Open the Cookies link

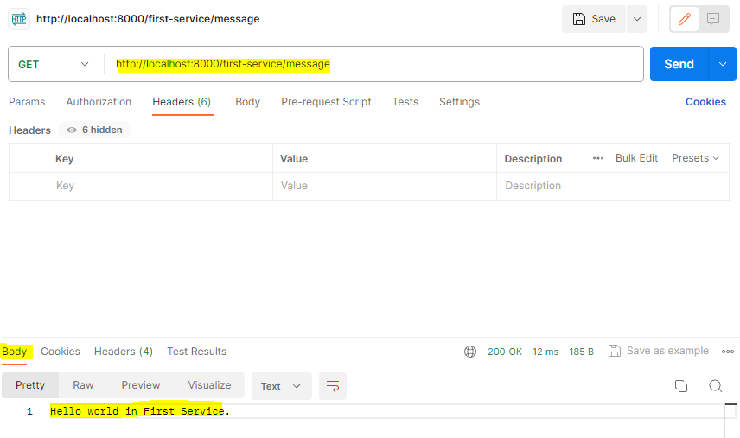(x=705, y=102)
